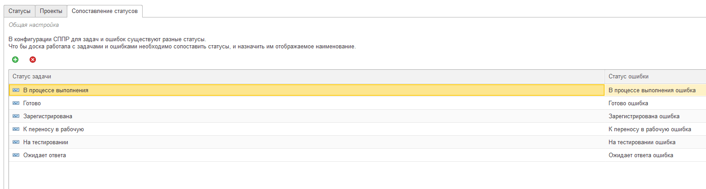Open the 'Проекты' tab
Screen dimensions: 706x189
[51, 11]
